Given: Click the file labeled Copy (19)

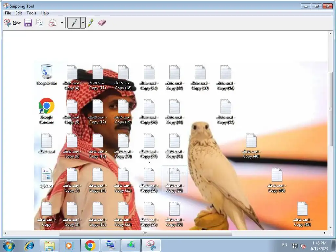Looking at the screenshot, I should pyautogui.click(x=123, y=112).
